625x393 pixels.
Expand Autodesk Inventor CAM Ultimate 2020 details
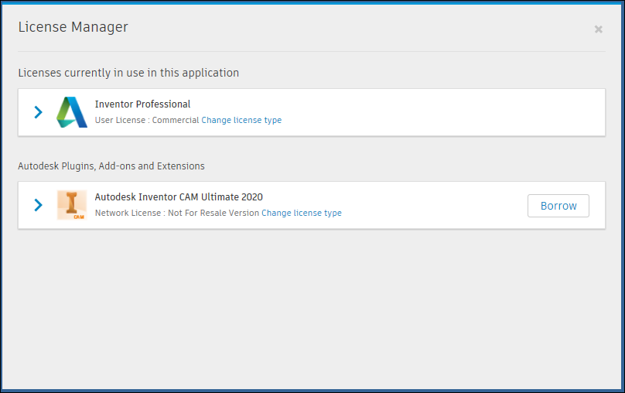[x=38, y=205]
